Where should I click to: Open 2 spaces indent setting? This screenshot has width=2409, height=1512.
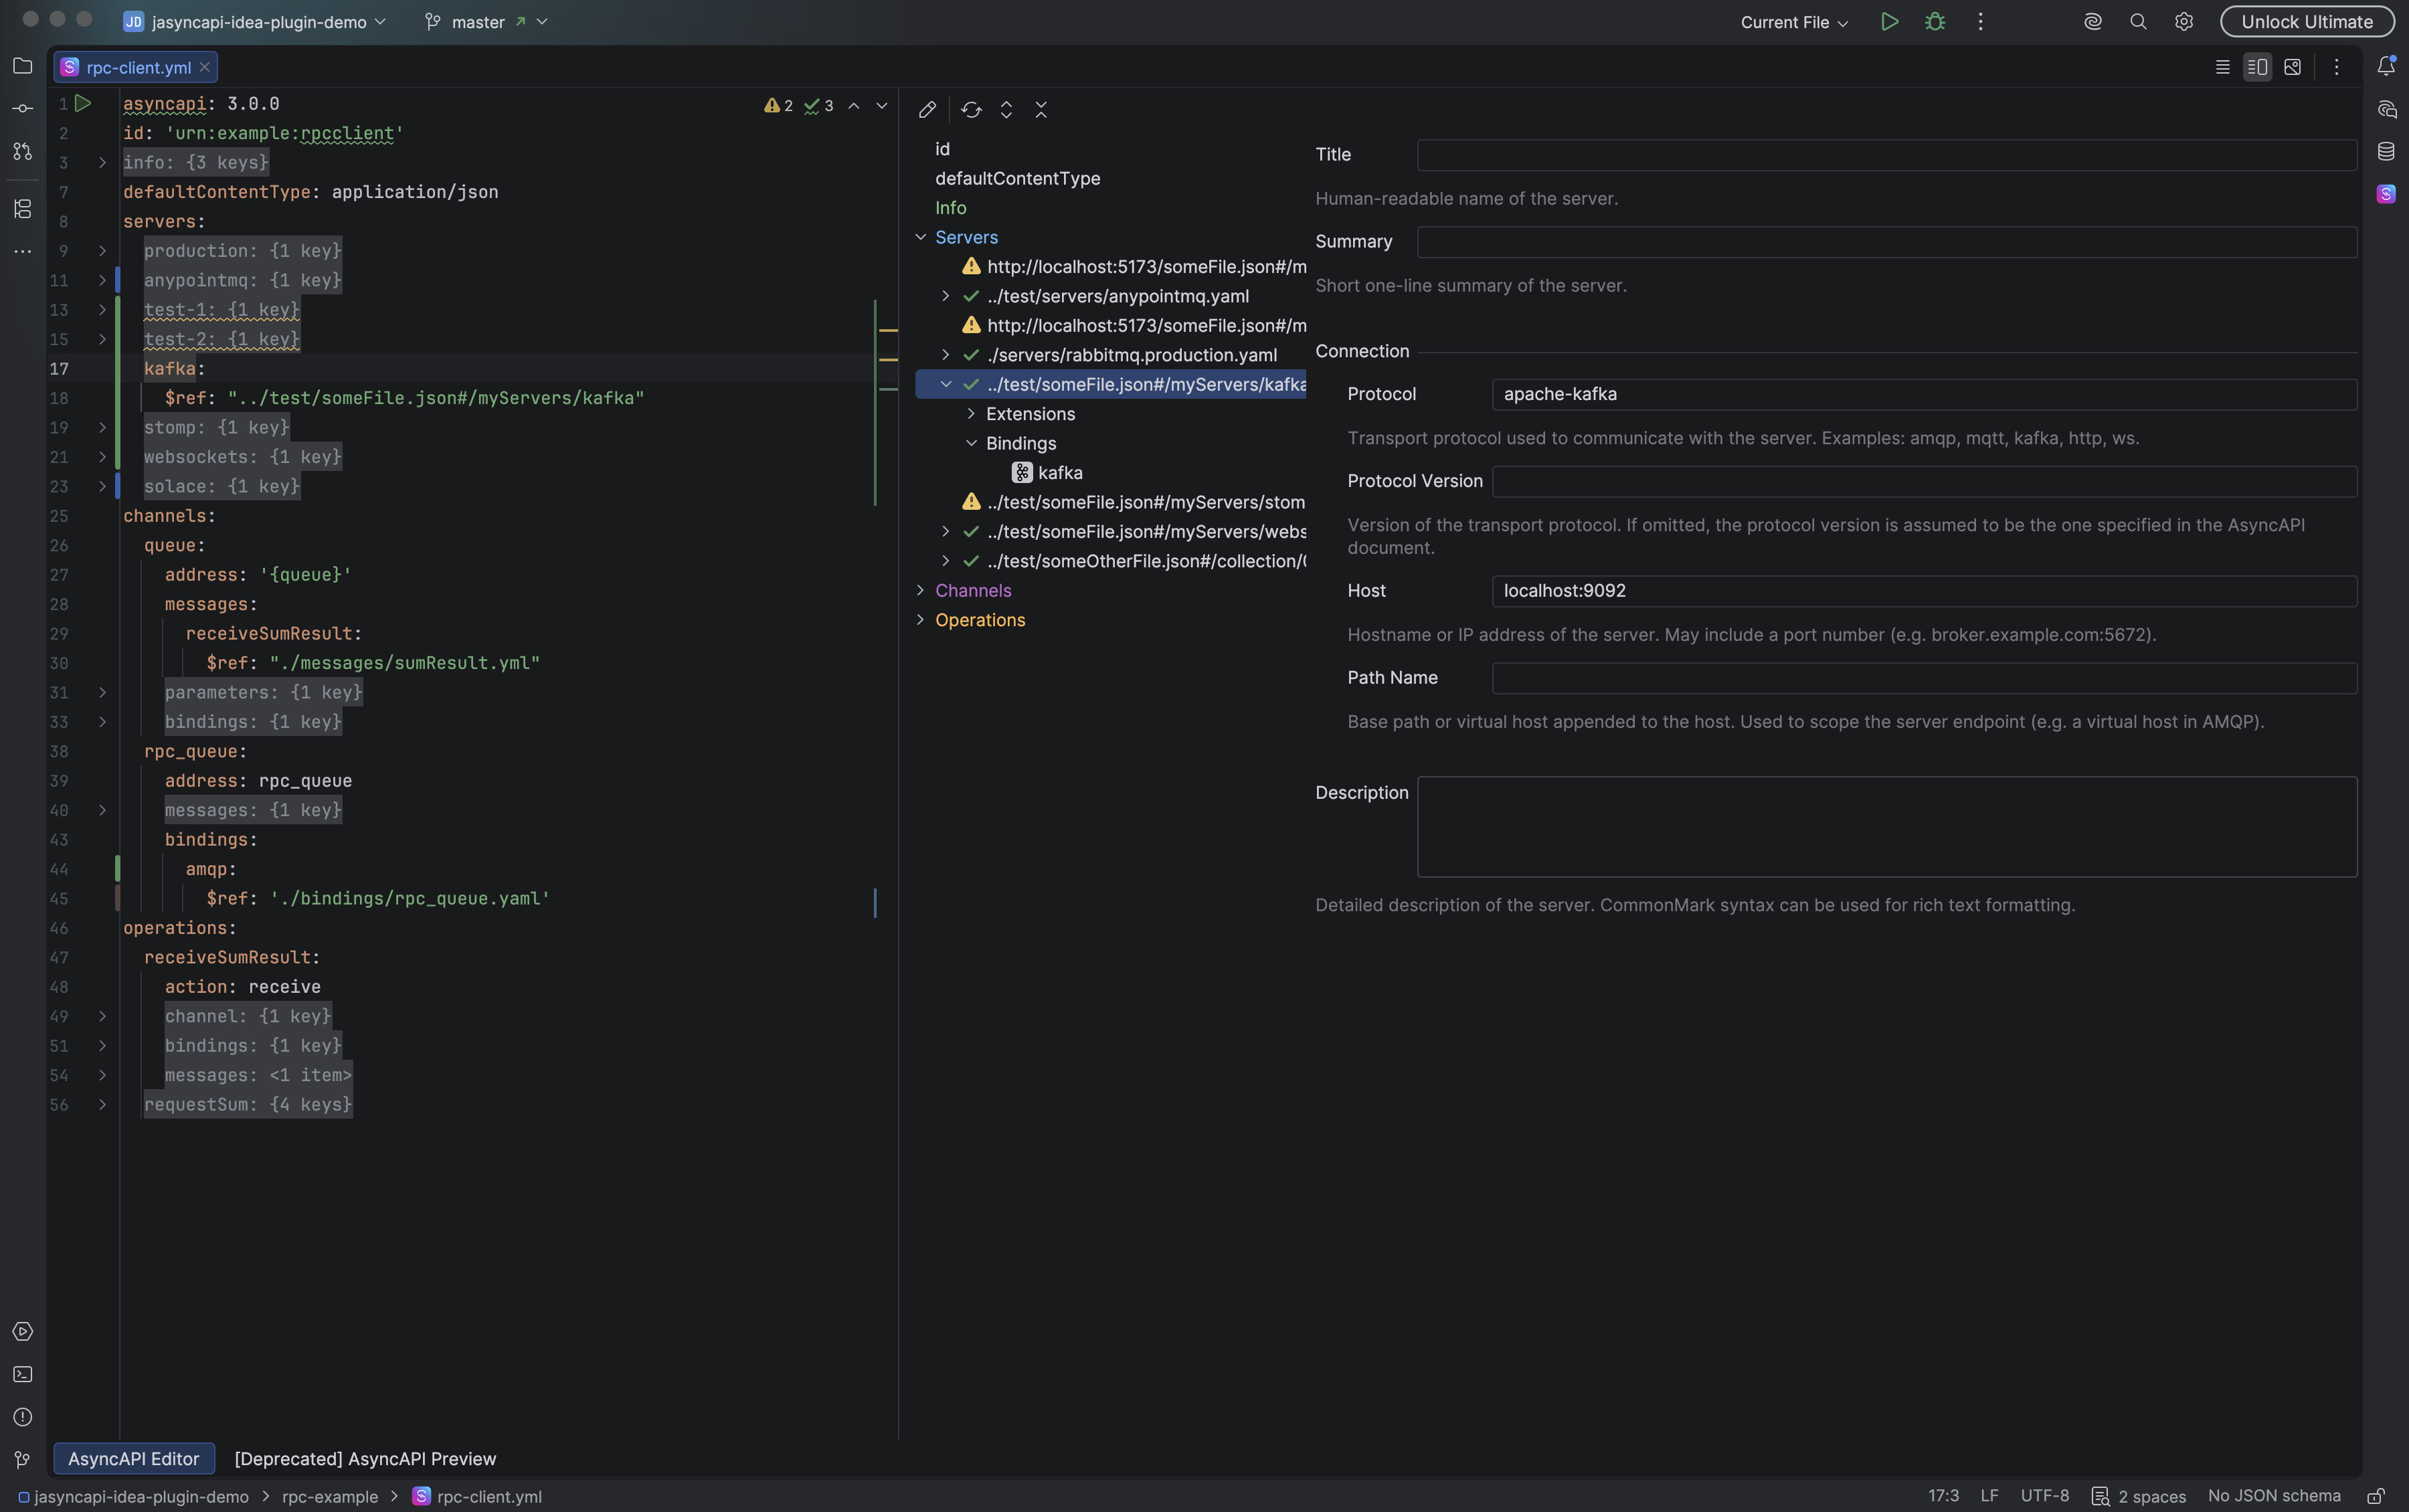[x=2139, y=1496]
